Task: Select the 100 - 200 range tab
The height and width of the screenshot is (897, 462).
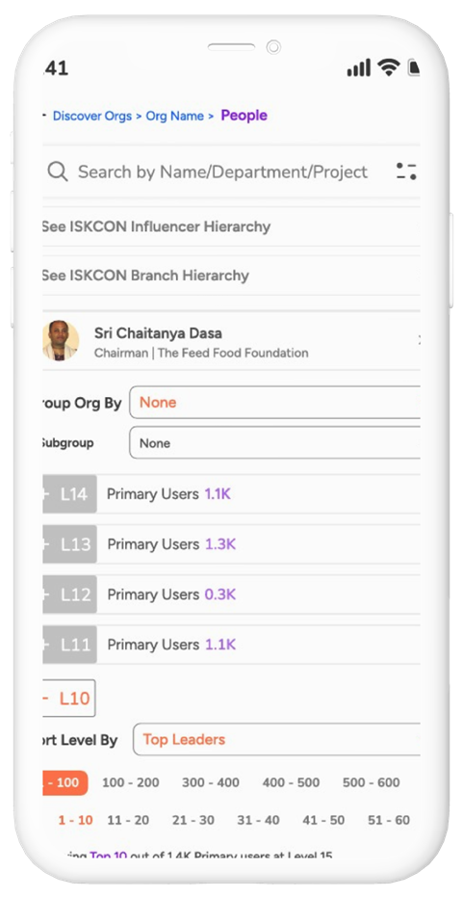Action: click(130, 782)
